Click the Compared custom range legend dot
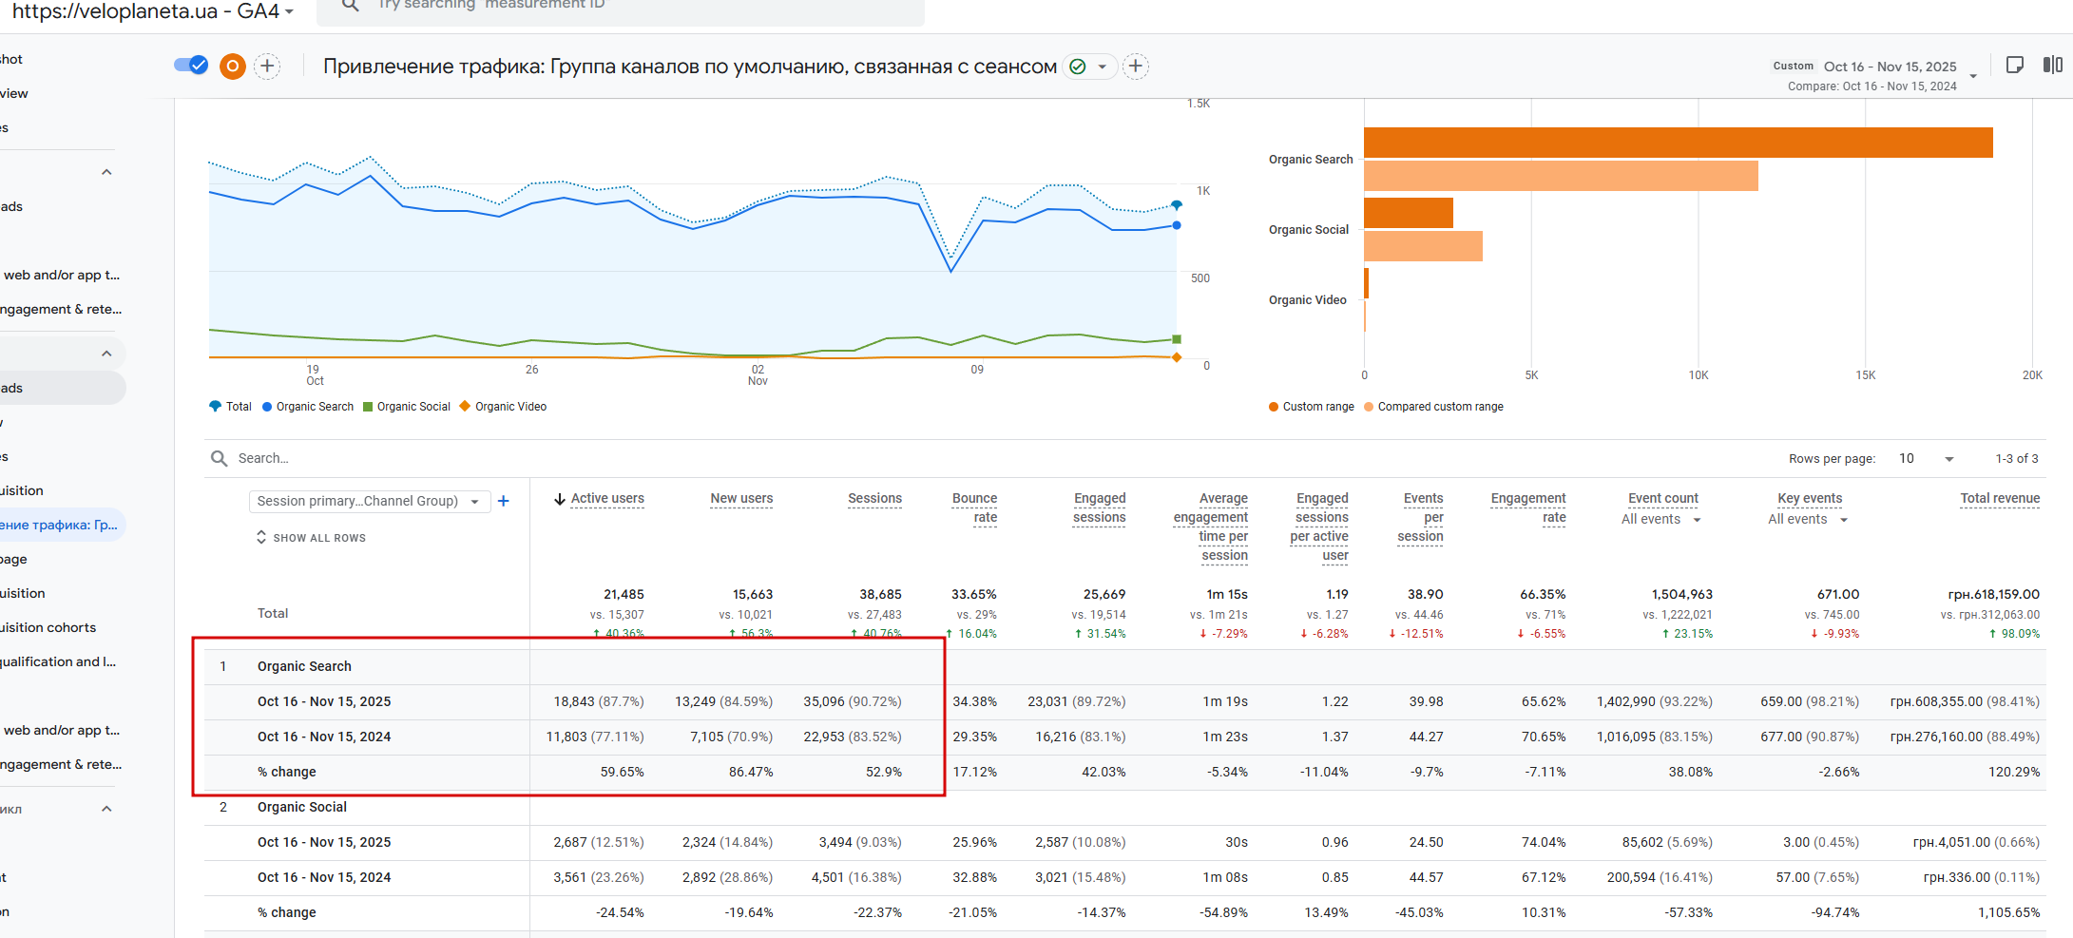2073x938 pixels. point(1369,407)
